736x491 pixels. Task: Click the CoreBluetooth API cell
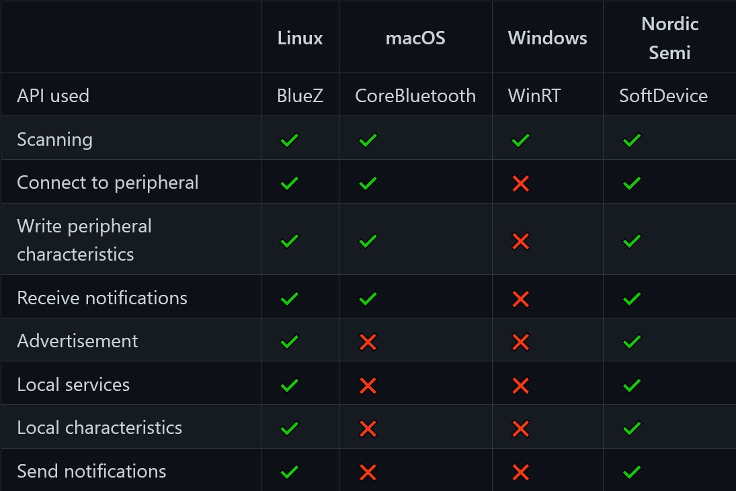tap(415, 95)
